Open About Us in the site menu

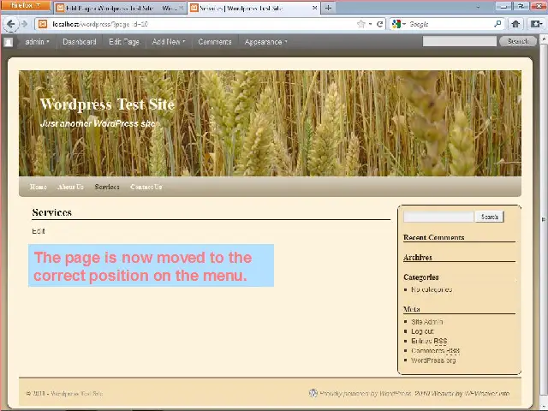70,187
